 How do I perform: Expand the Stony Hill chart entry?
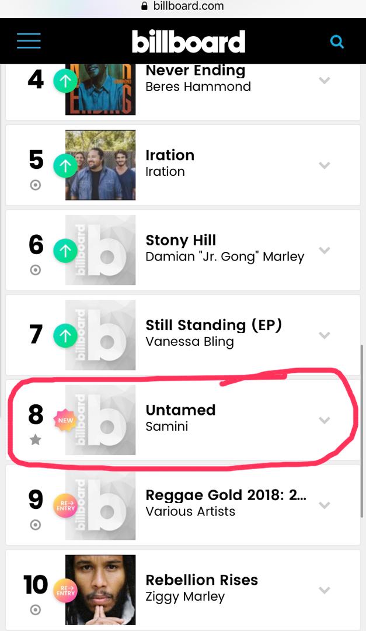coord(325,250)
